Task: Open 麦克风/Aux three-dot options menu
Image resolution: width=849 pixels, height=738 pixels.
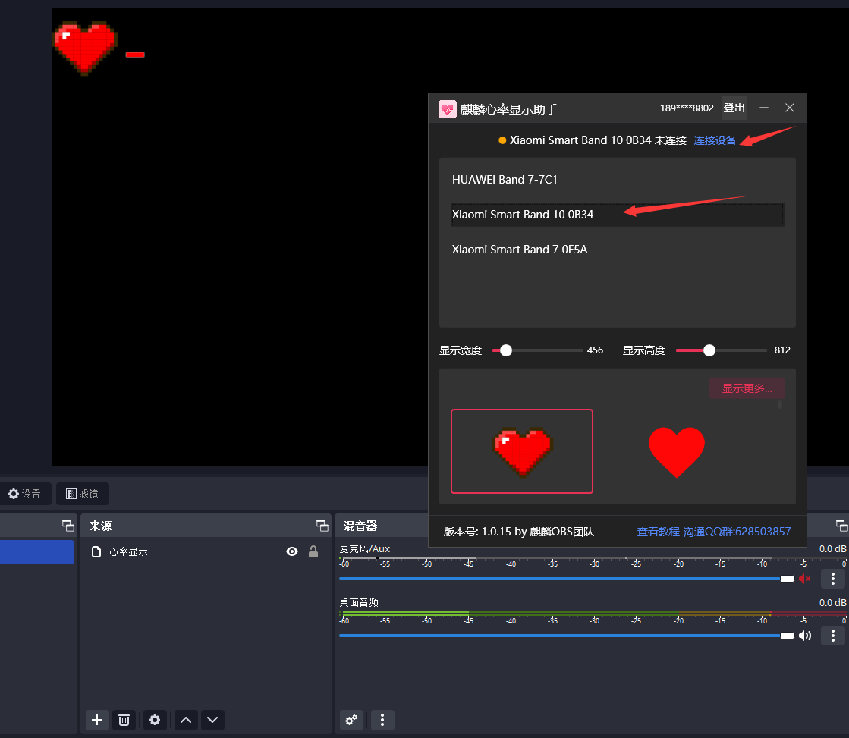Action: tap(833, 579)
